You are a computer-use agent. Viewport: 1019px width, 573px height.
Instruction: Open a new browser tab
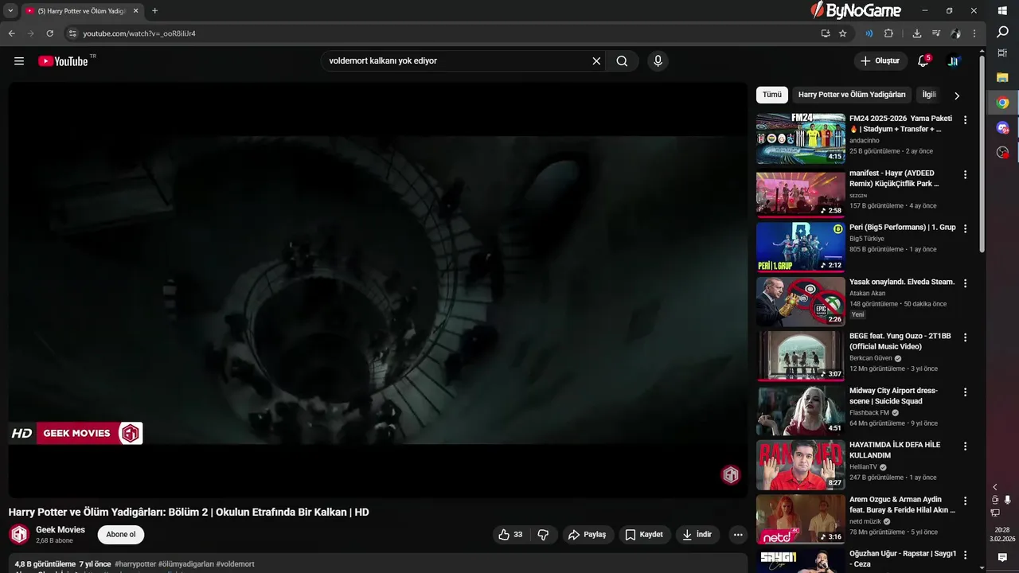pyautogui.click(x=154, y=11)
